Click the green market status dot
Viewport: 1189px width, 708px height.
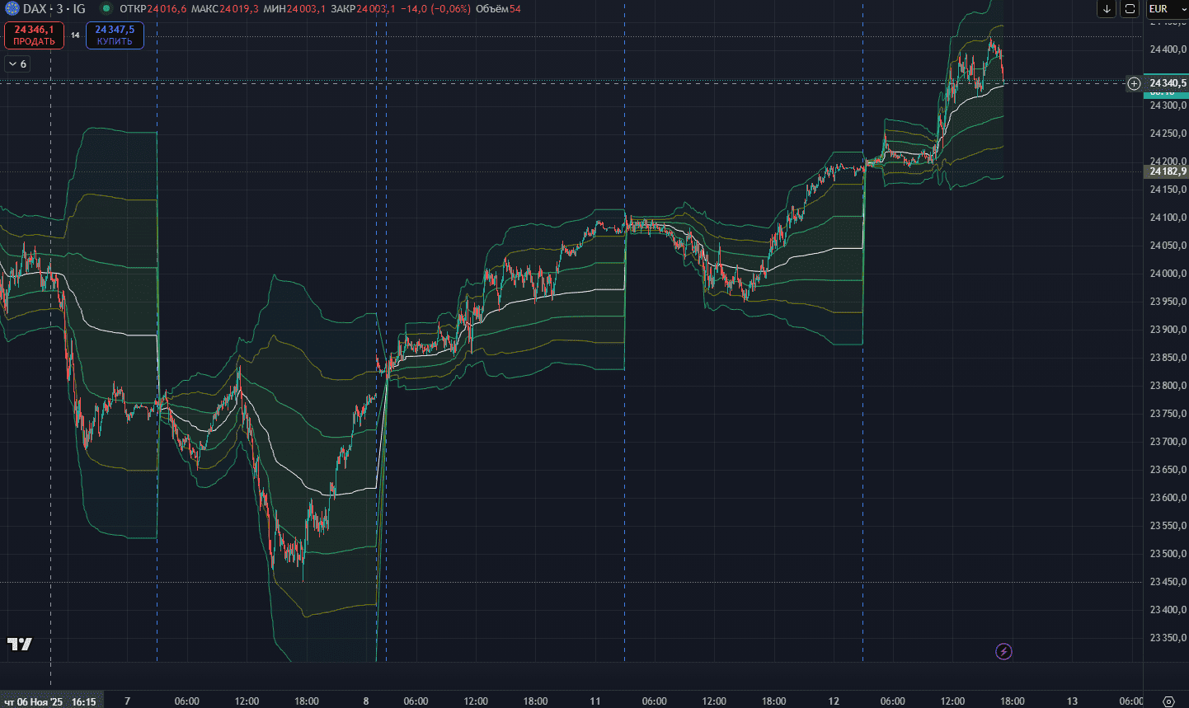(106, 9)
